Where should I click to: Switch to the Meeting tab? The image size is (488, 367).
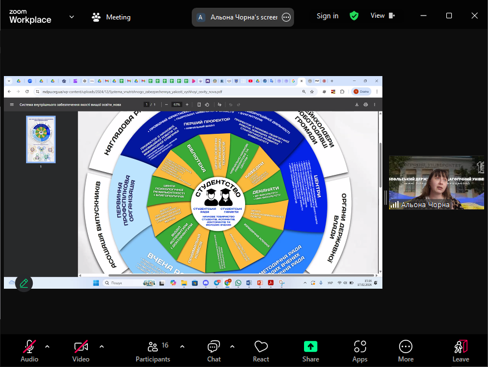pyautogui.click(x=111, y=17)
